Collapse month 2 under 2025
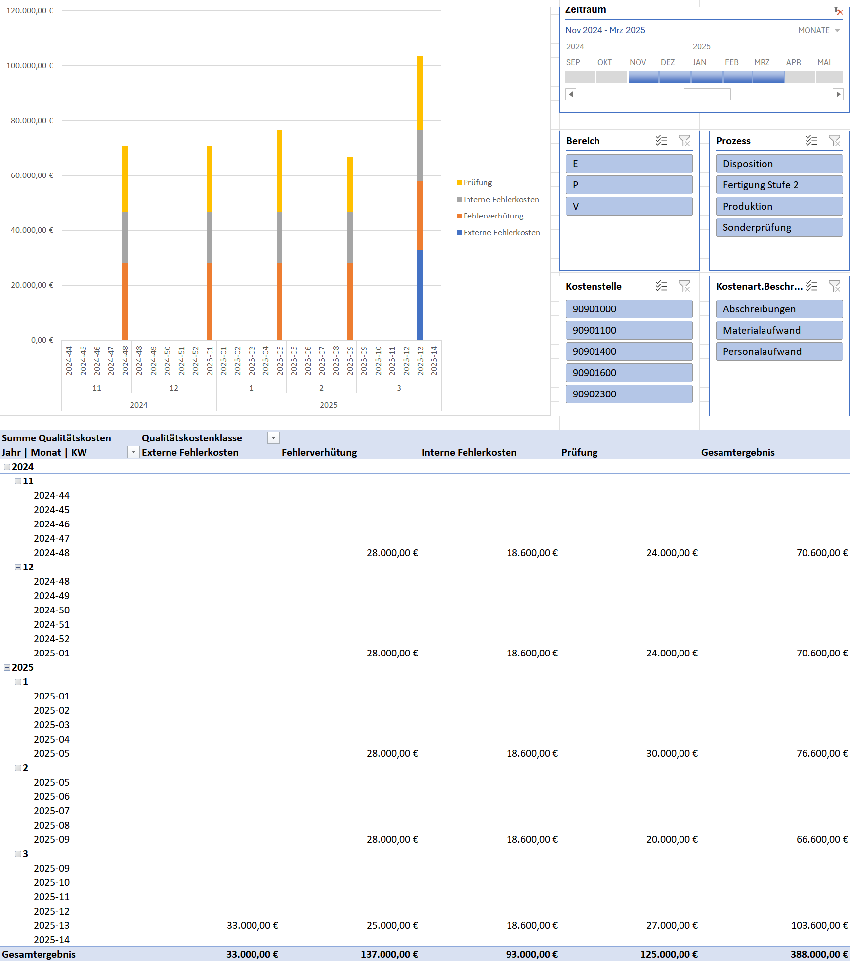Image resolution: width=850 pixels, height=961 pixels. (18, 768)
